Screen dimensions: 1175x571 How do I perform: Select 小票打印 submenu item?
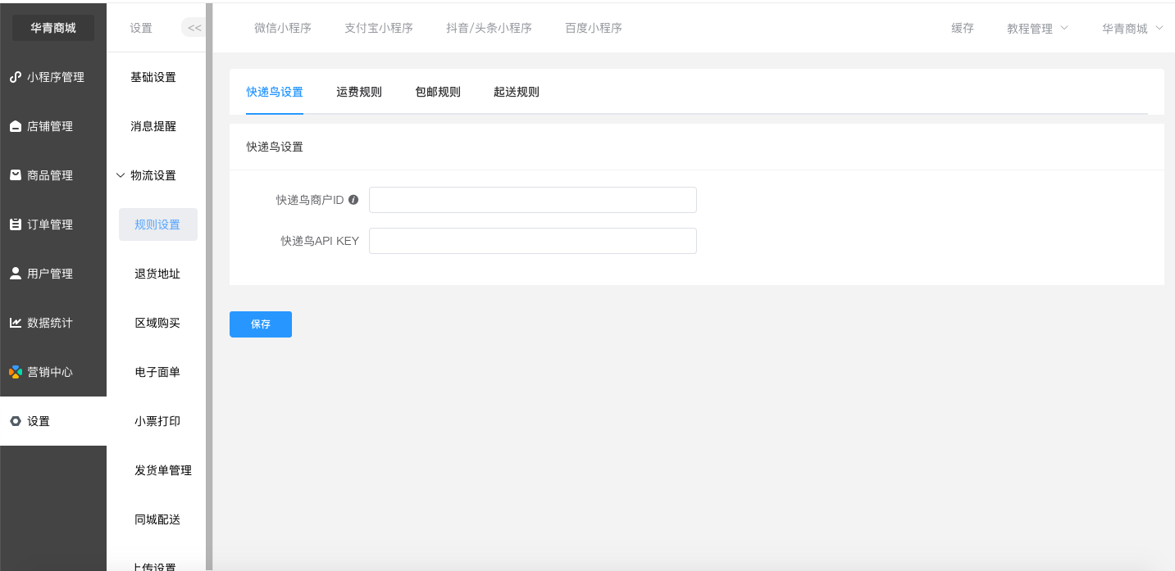point(157,421)
